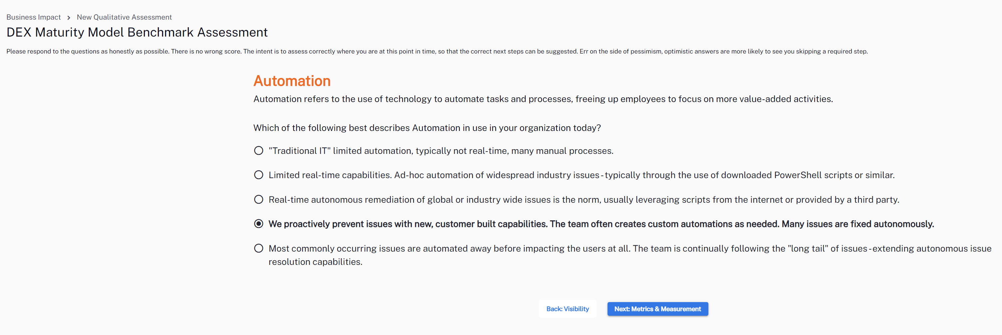This screenshot has width=1002, height=335.
Task: Open the Business Impact breadcrumb link
Action: [33, 17]
